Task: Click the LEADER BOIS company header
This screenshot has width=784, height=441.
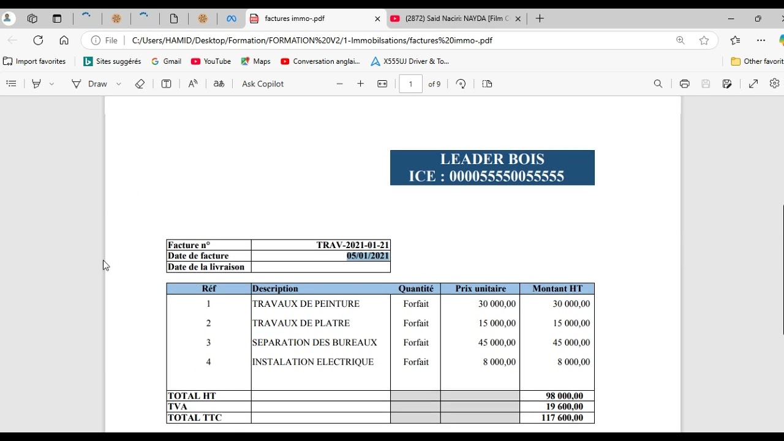Action: click(492, 159)
